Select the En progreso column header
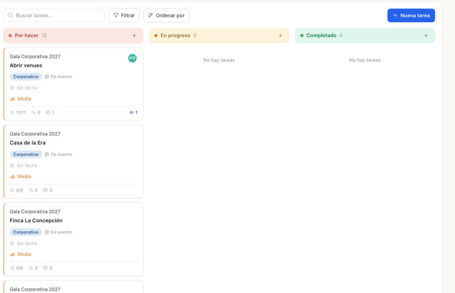Screen dimensions: 455x293 (219, 36)
